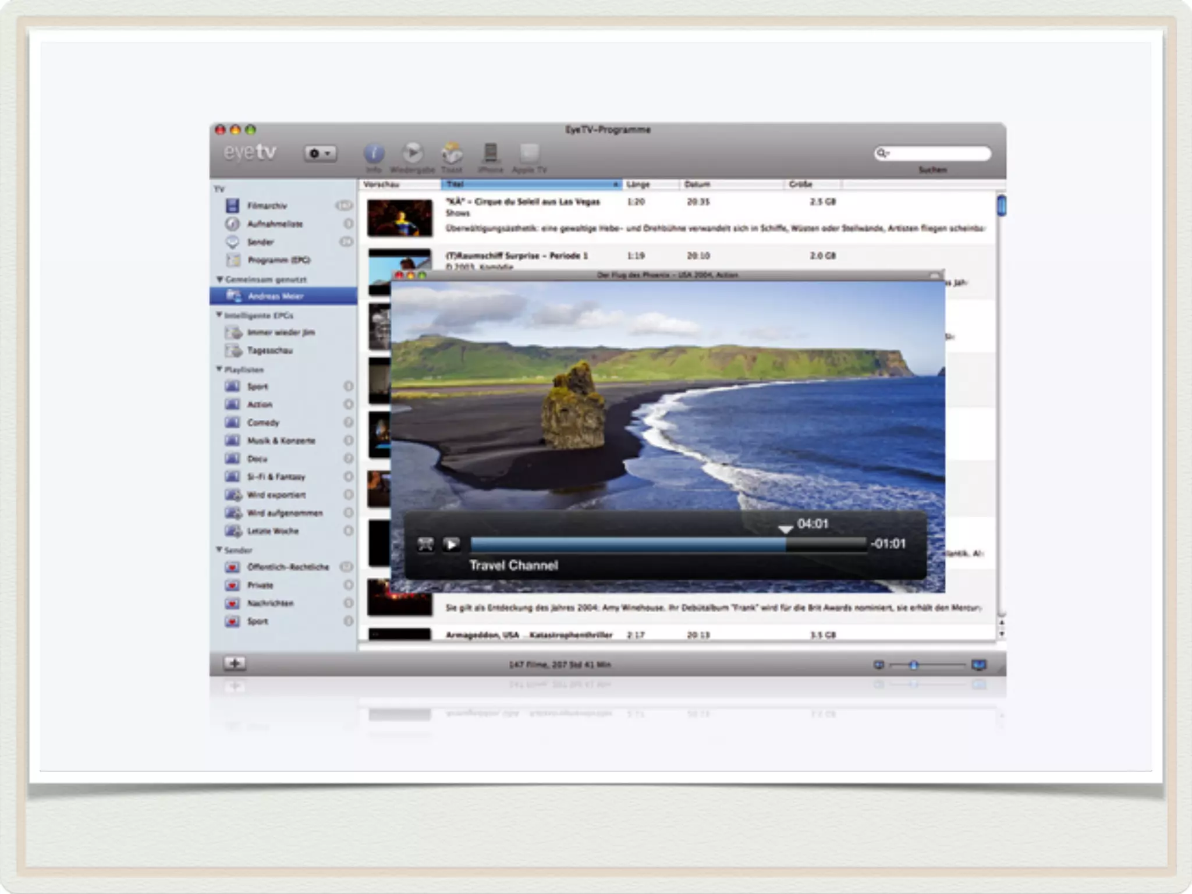Collapse the Intelligente EPGs section

(x=219, y=315)
